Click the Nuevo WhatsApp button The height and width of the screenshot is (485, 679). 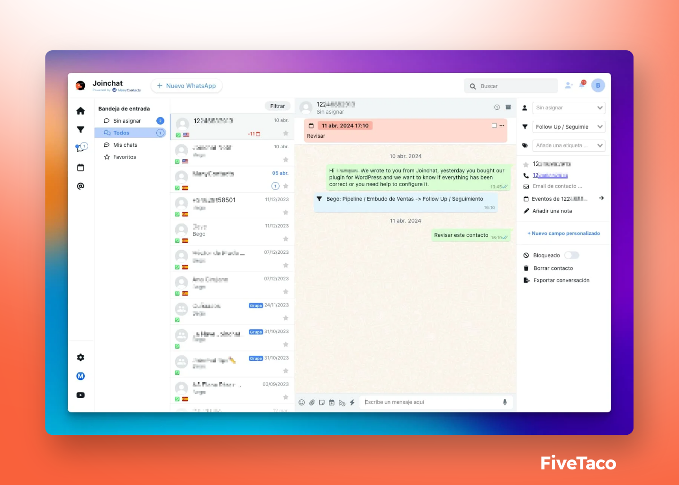coord(187,86)
